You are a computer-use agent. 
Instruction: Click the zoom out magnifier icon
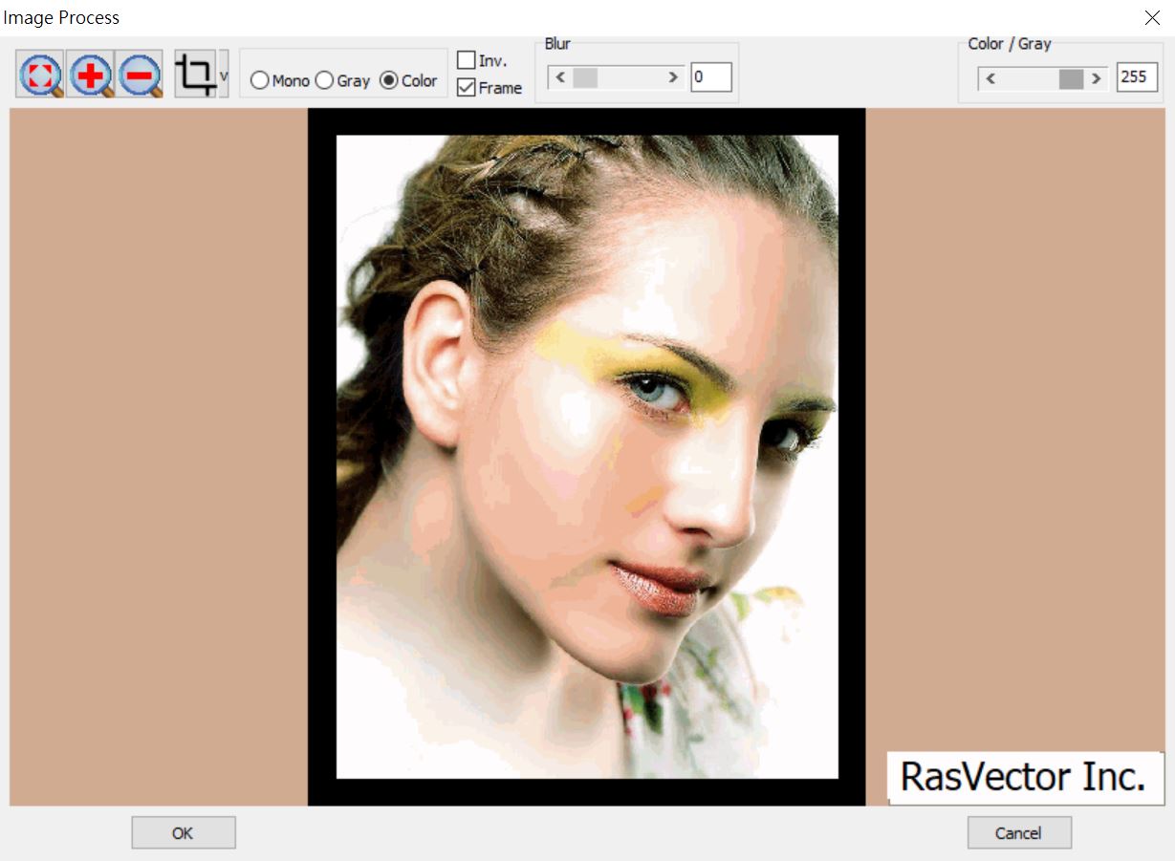point(140,75)
